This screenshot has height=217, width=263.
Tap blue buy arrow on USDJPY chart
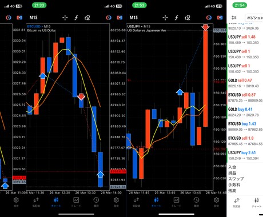pyautogui.click(x=180, y=92)
